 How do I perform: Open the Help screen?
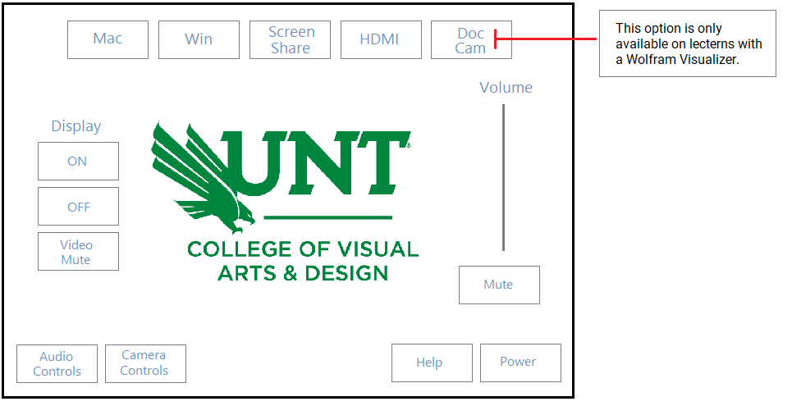pos(432,363)
